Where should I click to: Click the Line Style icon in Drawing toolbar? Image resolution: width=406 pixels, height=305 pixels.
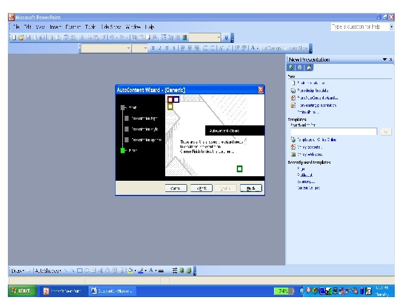tap(161, 271)
